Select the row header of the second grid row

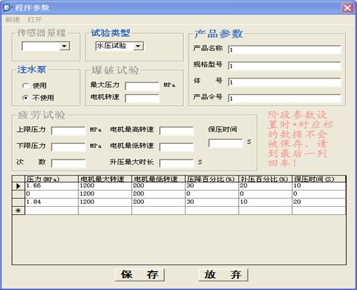18,194
